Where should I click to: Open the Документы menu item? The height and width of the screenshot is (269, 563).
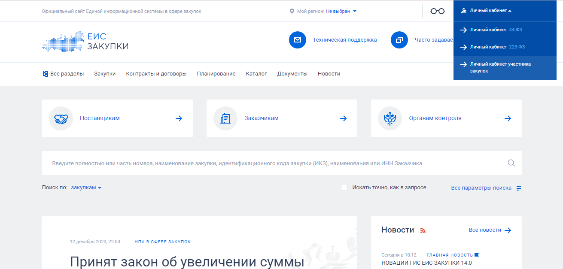(x=292, y=74)
